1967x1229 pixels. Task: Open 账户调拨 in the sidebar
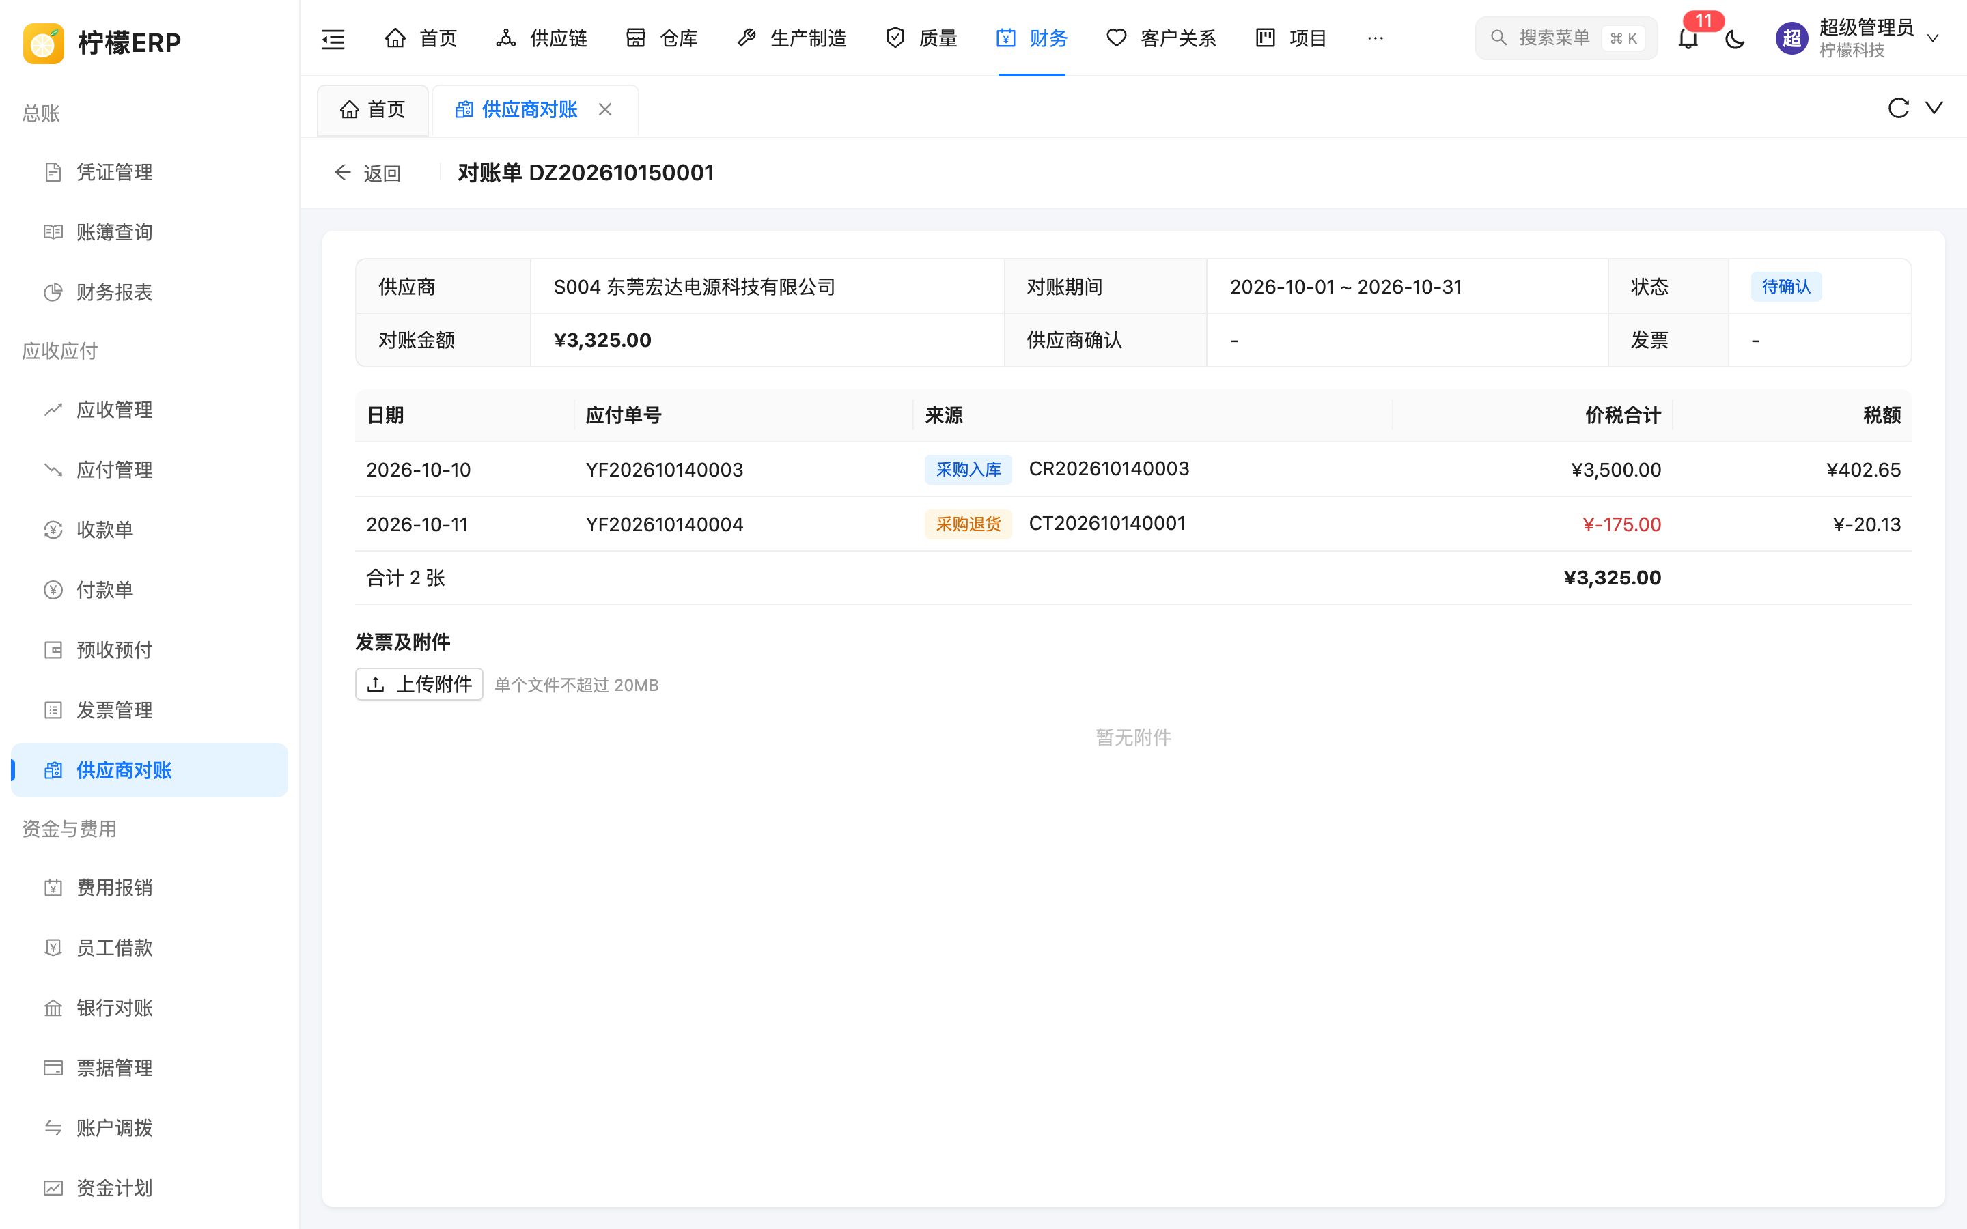150,1128
